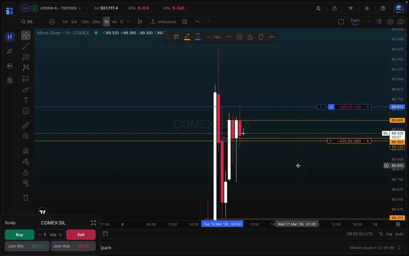Close the -325.00 USD position
The image size is (409, 256).
click(368, 107)
